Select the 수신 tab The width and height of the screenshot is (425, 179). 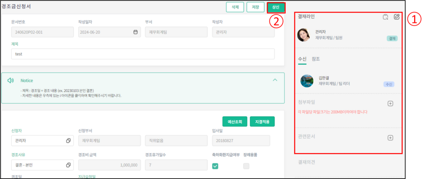click(x=302, y=59)
